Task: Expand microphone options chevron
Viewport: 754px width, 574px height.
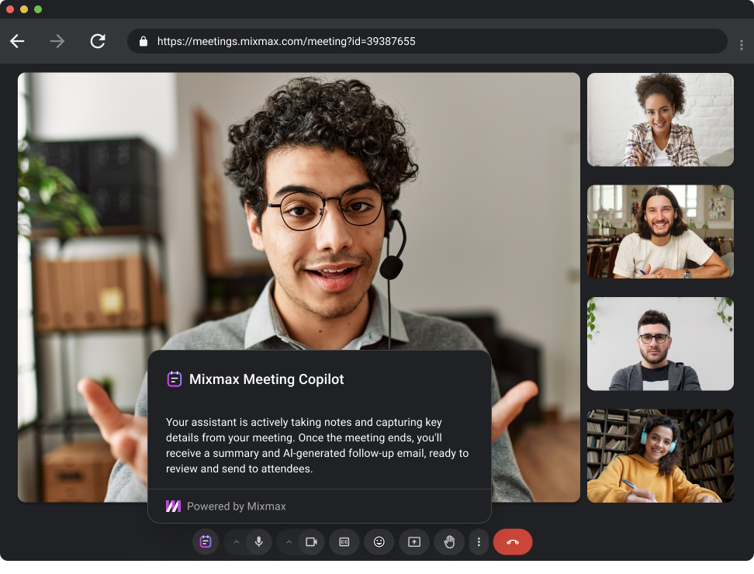Action: [x=236, y=541]
